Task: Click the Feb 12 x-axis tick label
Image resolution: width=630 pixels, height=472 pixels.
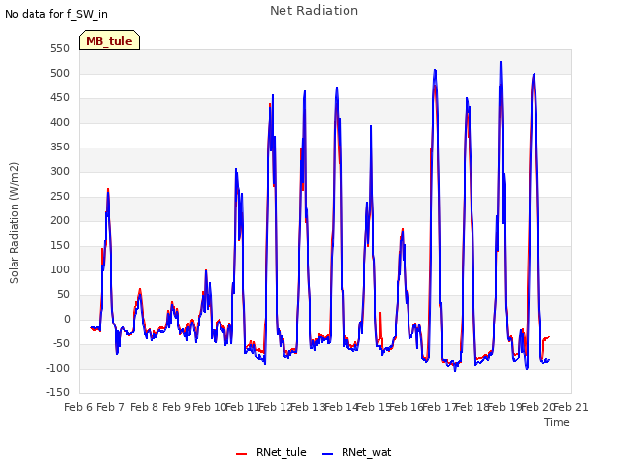Action: click(276, 407)
